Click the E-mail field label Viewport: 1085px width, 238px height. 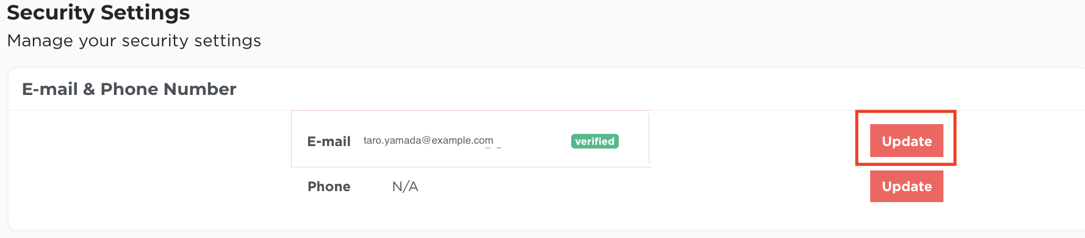329,141
